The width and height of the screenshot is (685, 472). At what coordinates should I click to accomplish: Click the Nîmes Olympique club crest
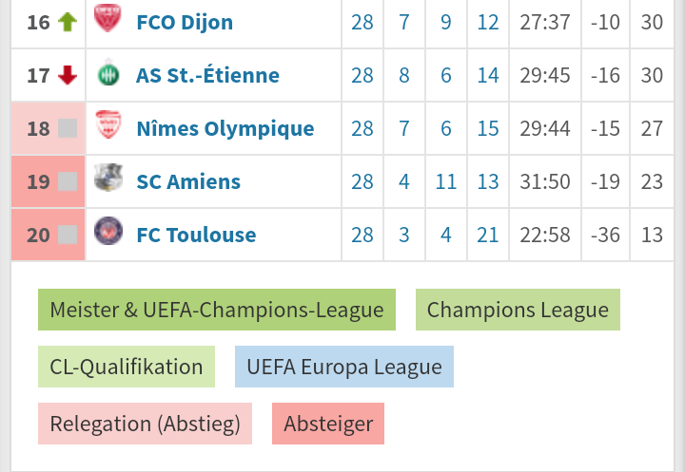click(x=108, y=124)
